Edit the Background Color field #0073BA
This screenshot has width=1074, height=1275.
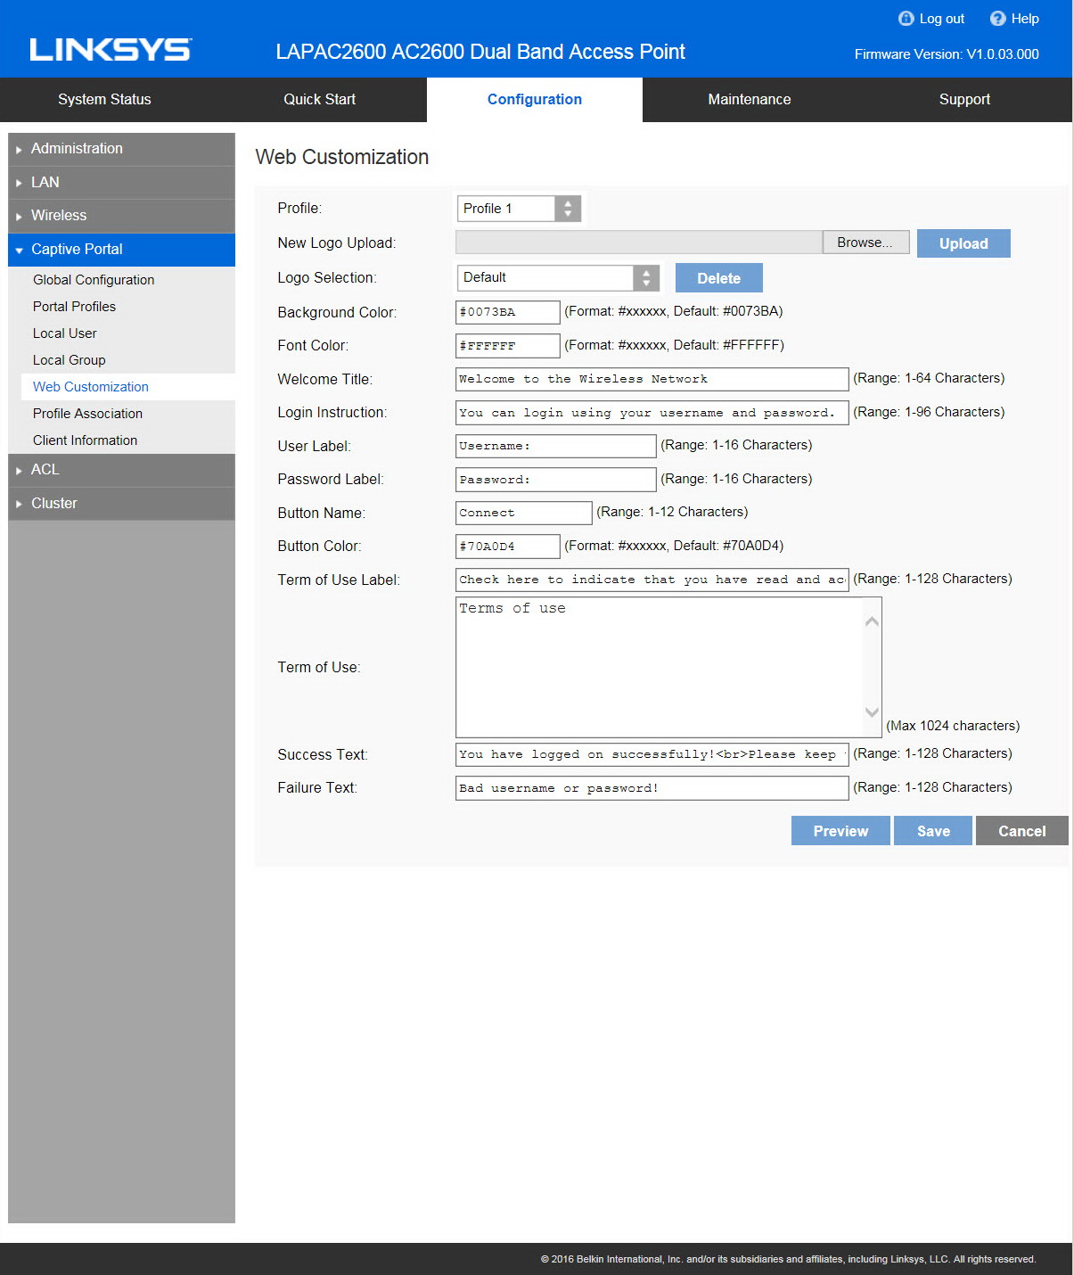click(x=508, y=312)
